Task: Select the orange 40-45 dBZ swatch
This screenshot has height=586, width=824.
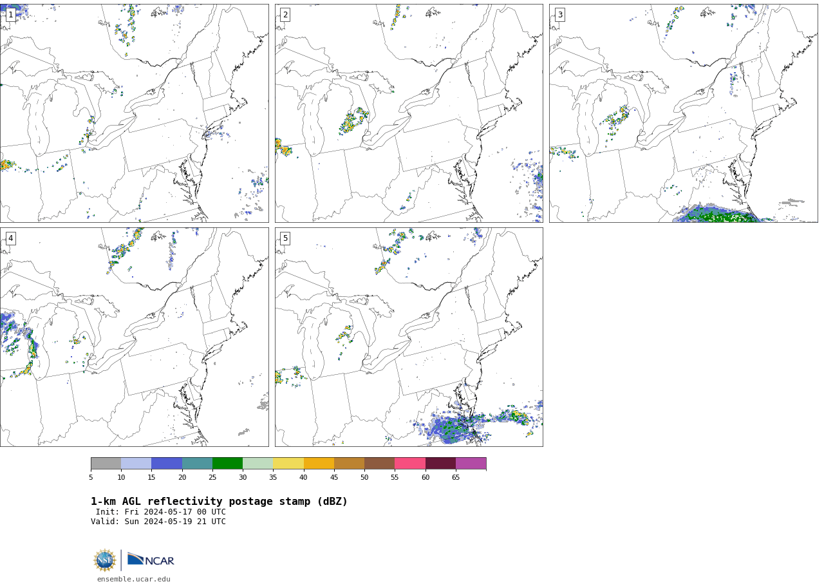Action: [319, 464]
